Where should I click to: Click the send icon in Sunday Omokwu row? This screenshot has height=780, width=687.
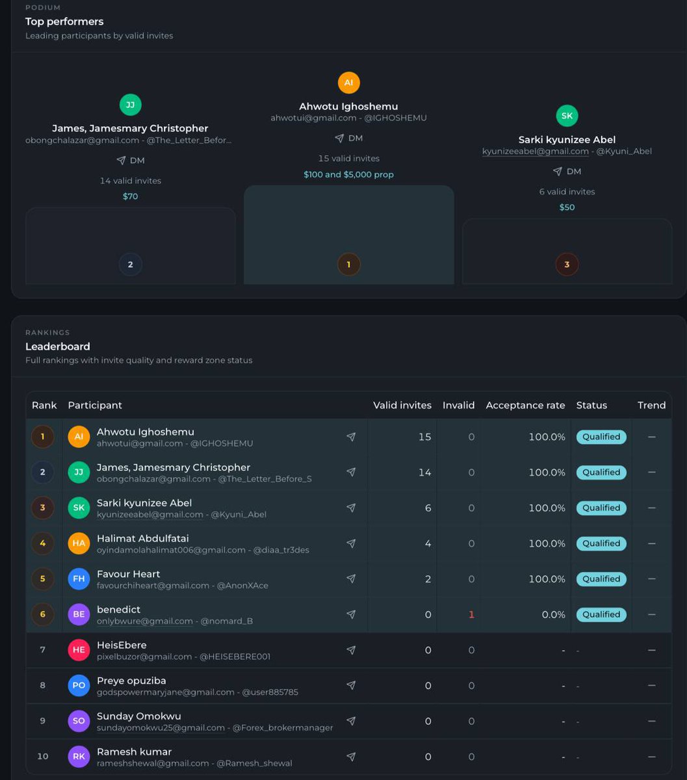coord(351,721)
